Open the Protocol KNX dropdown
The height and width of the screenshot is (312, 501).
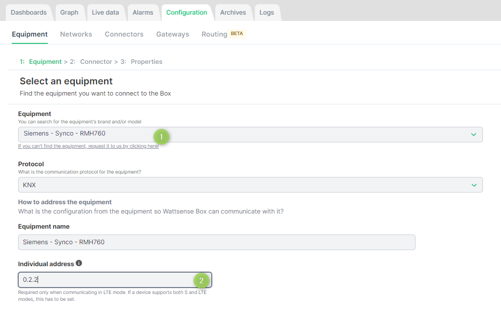pyautogui.click(x=250, y=185)
